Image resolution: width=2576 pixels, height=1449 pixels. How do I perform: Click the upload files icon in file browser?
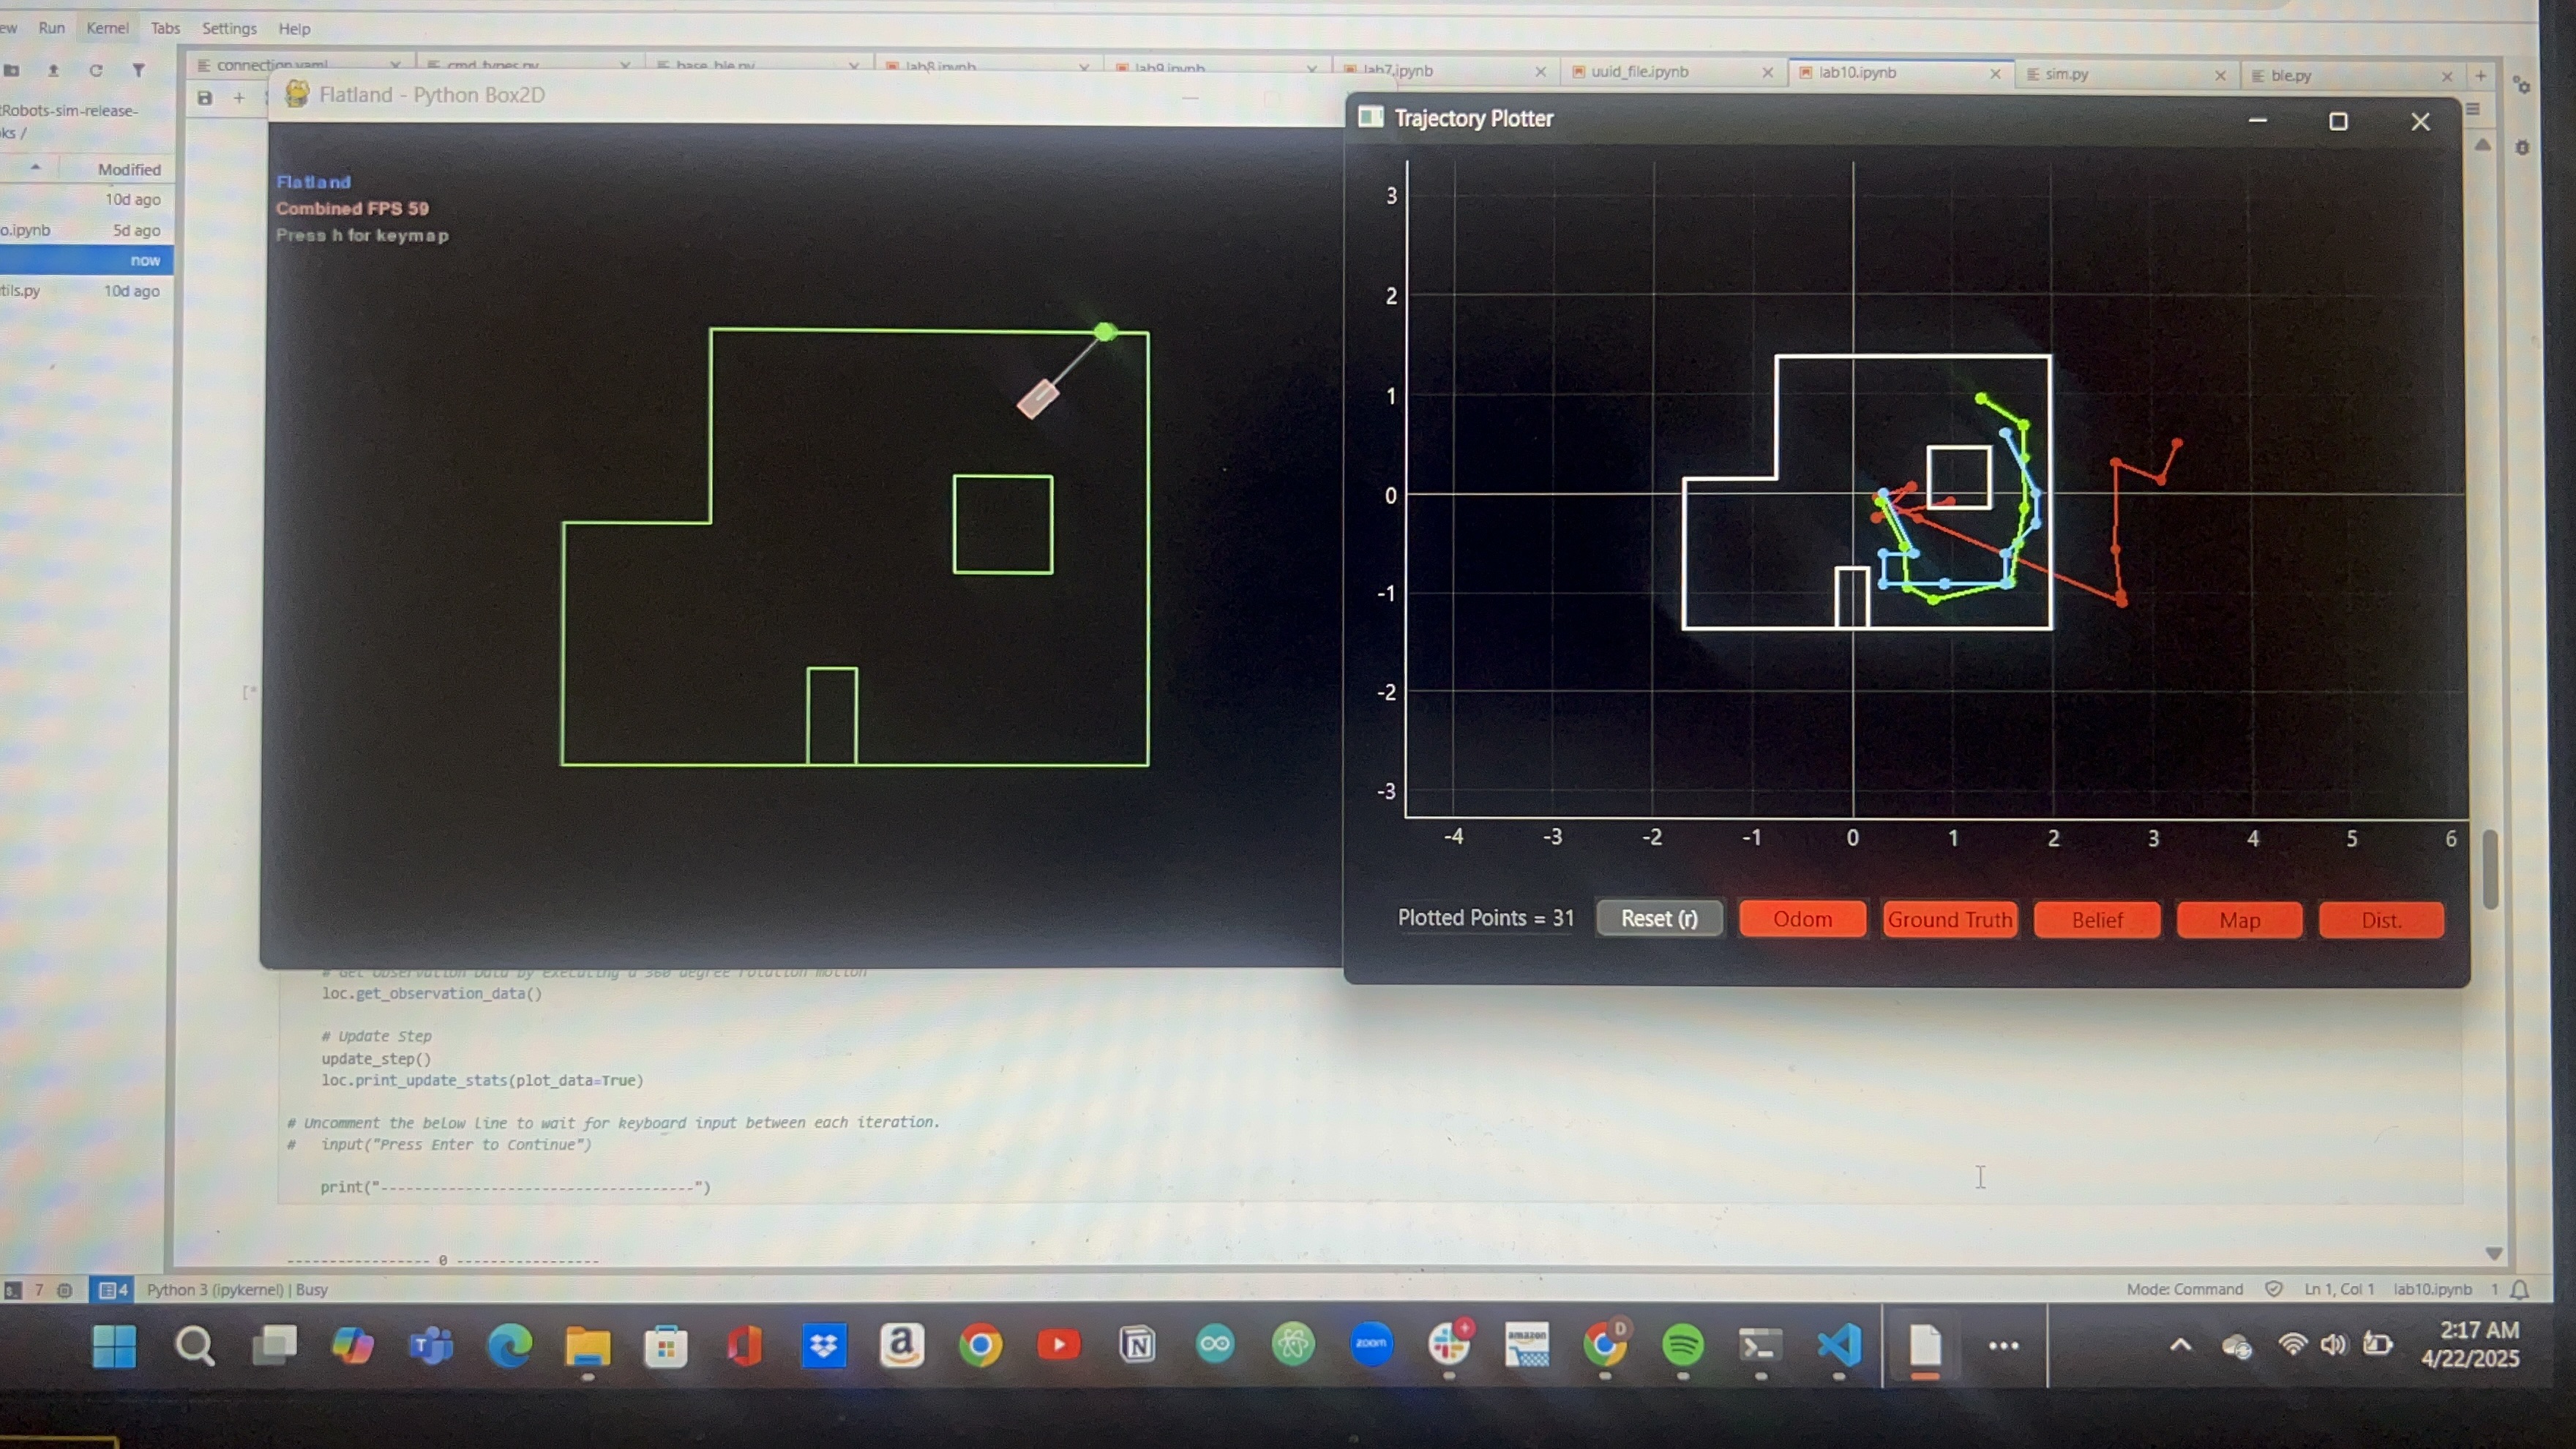tap(53, 70)
